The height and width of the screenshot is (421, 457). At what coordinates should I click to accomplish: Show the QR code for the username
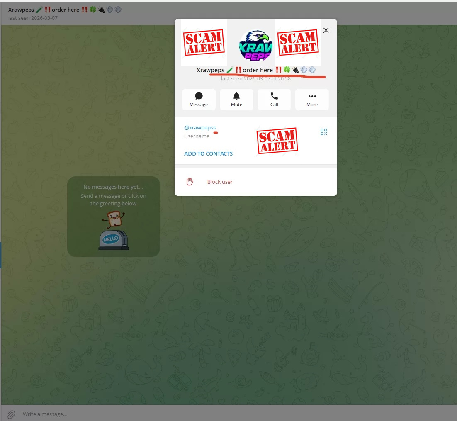click(x=324, y=132)
